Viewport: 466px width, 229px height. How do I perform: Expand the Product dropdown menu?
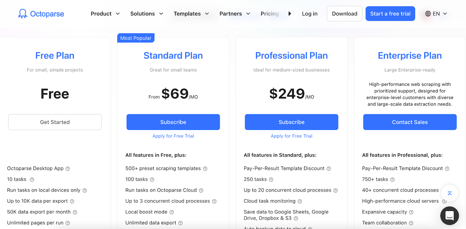[105, 14]
